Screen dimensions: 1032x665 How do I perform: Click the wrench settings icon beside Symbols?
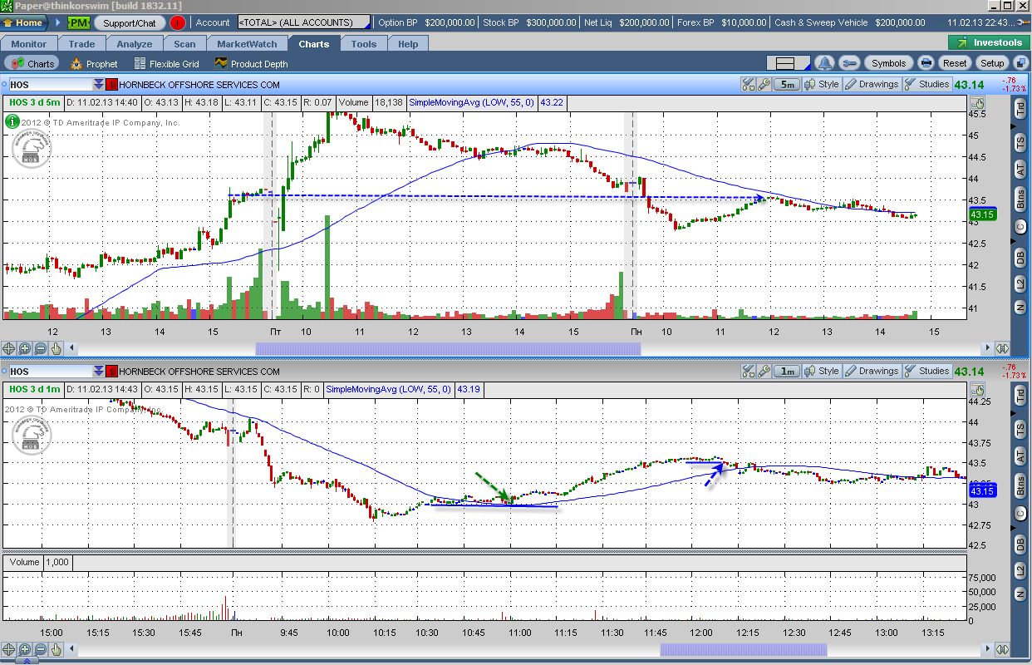[848, 63]
